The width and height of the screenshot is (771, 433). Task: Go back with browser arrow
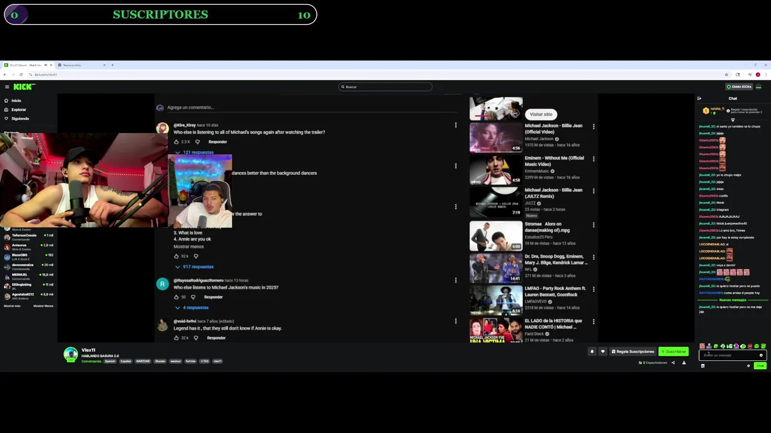pyautogui.click(x=5, y=75)
